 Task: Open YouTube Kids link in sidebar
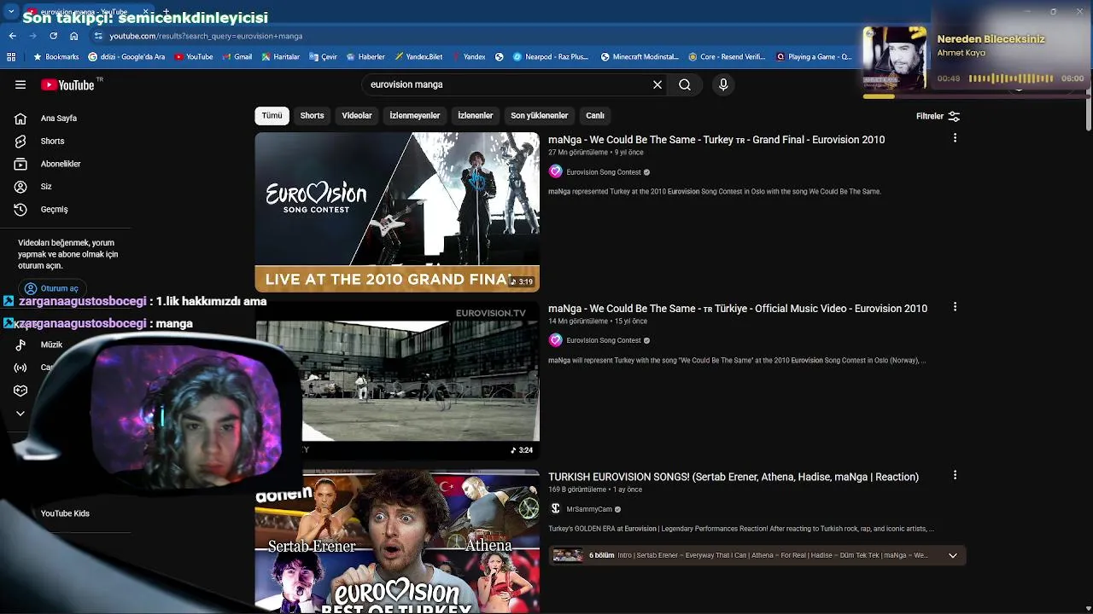tap(65, 513)
